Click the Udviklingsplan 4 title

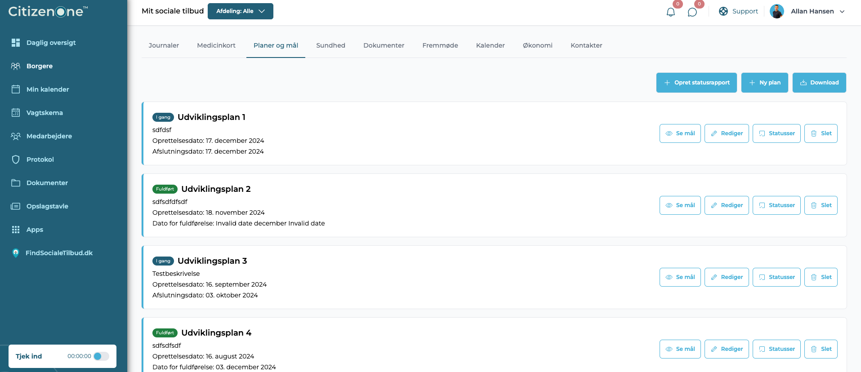point(216,333)
